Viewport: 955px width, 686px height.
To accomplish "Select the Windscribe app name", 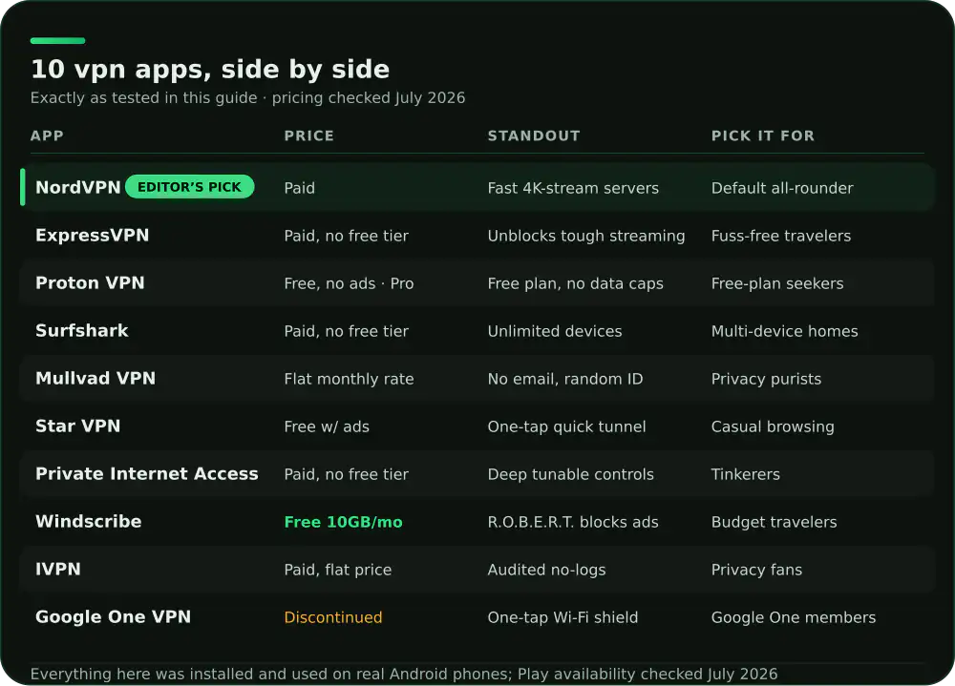I will [x=88, y=521].
